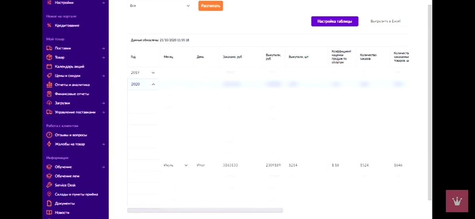Collapse the 2020 year row

coord(153,84)
